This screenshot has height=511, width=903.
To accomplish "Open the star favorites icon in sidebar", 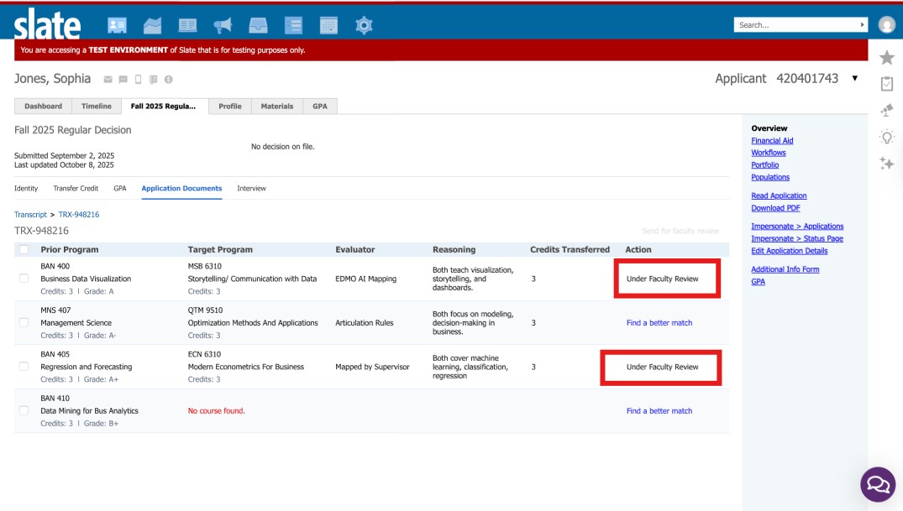I will (x=886, y=57).
